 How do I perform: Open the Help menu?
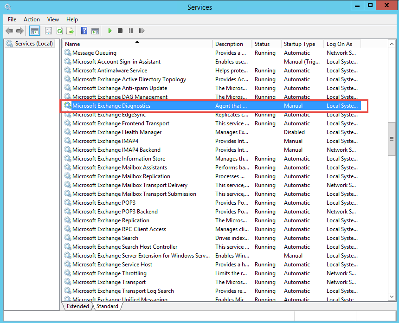[x=72, y=19]
